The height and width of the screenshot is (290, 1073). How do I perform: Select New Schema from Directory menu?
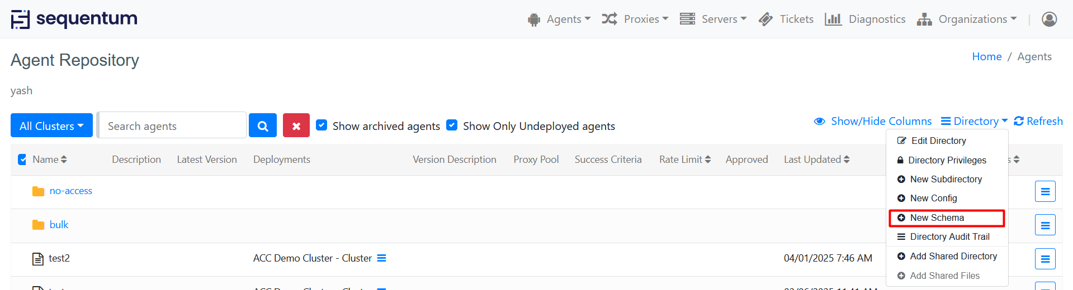(937, 217)
